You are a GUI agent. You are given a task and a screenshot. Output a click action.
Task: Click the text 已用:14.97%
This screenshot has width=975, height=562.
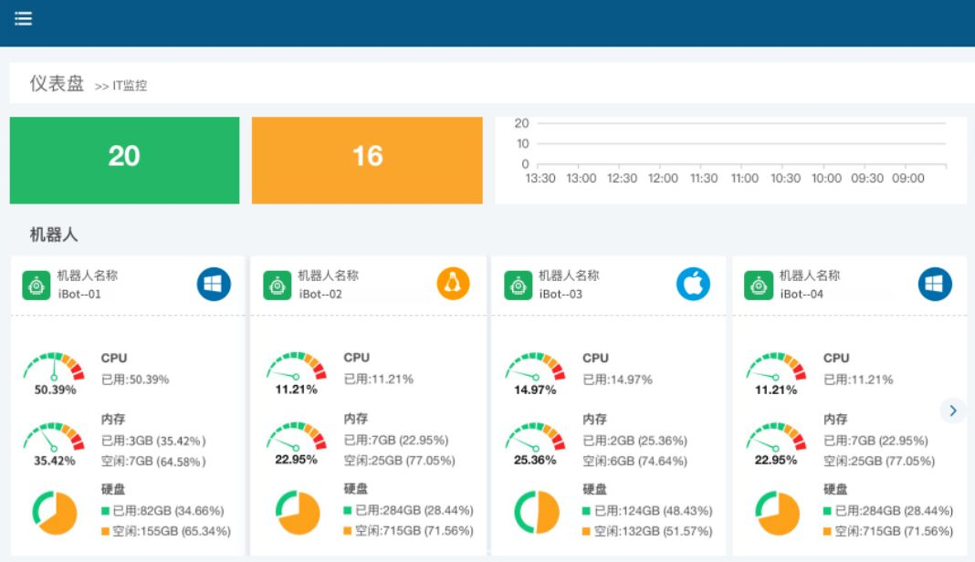click(617, 380)
